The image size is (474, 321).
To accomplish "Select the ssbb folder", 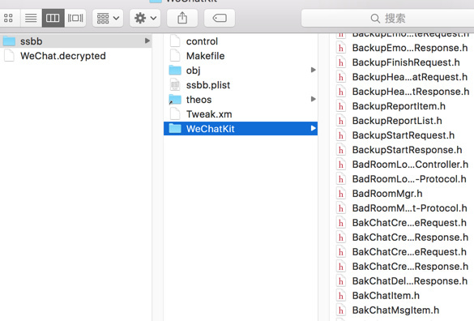I will [x=75, y=41].
